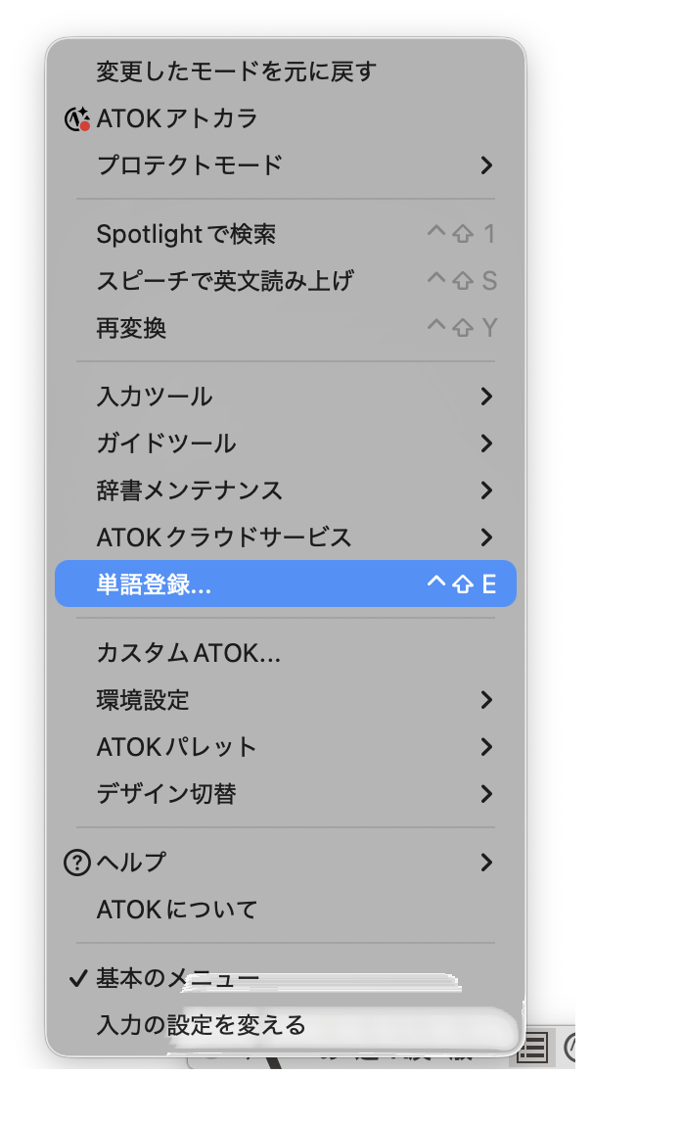Screen dimensions: 683x1122
Task: Open カスタムATOK... settings
Action: [189, 653]
